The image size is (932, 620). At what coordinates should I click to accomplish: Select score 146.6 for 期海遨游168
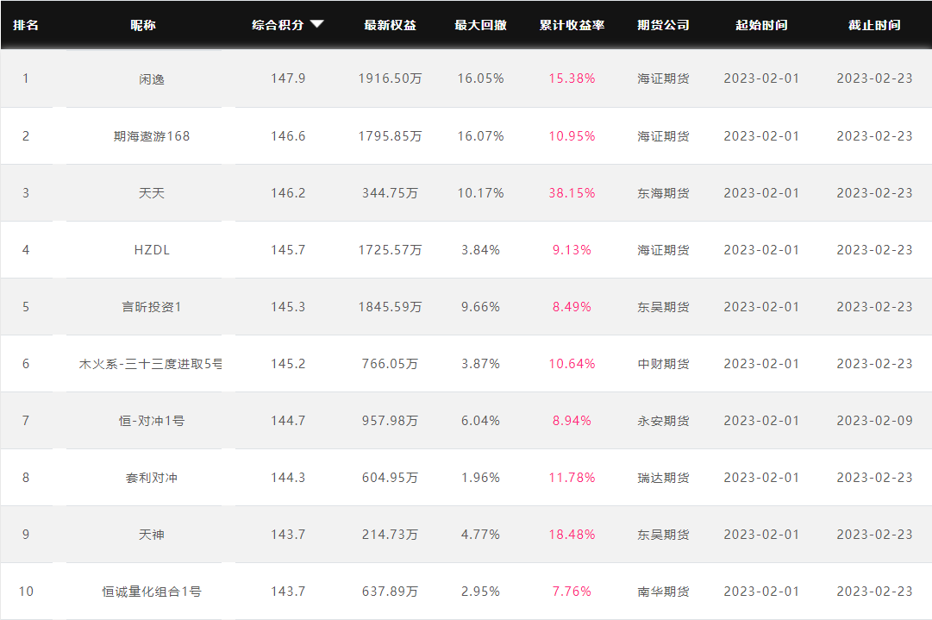click(288, 136)
